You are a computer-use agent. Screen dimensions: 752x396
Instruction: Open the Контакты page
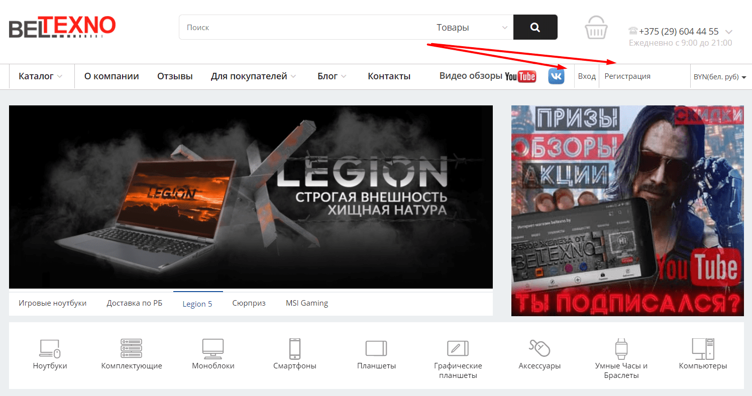click(389, 76)
